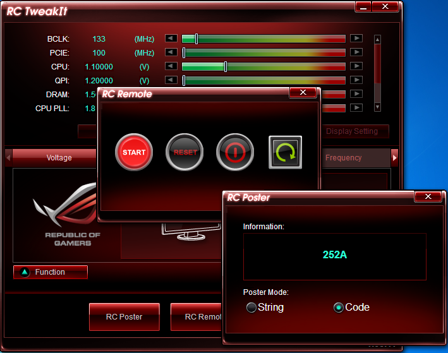Click the green refresh arrow icon in RC Remote

pyautogui.click(x=285, y=152)
